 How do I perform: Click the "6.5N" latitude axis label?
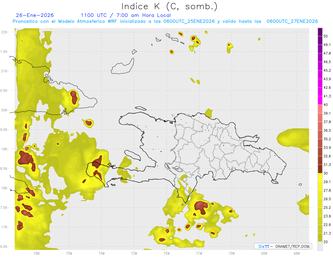(x=4, y=246)
